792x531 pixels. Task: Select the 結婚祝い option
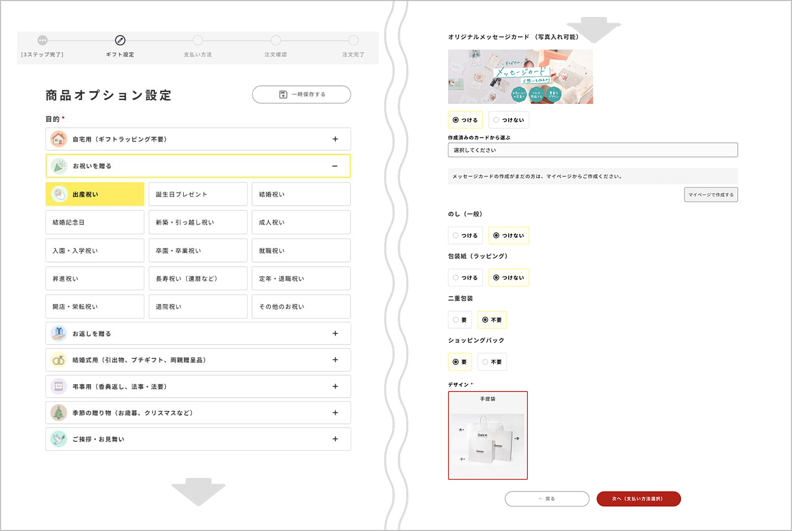[x=301, y=194]
